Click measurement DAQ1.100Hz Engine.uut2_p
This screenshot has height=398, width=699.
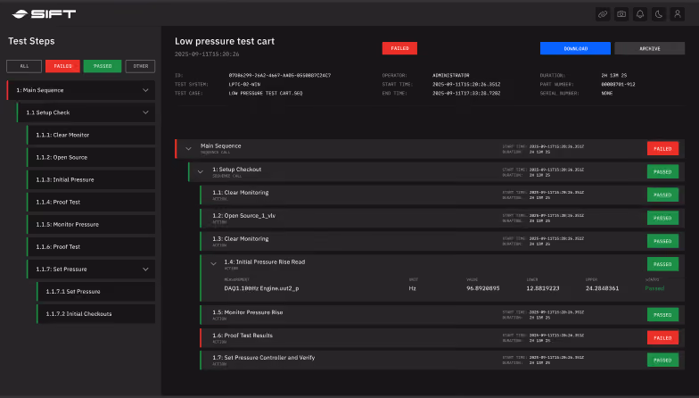click(x=261, y=288)
